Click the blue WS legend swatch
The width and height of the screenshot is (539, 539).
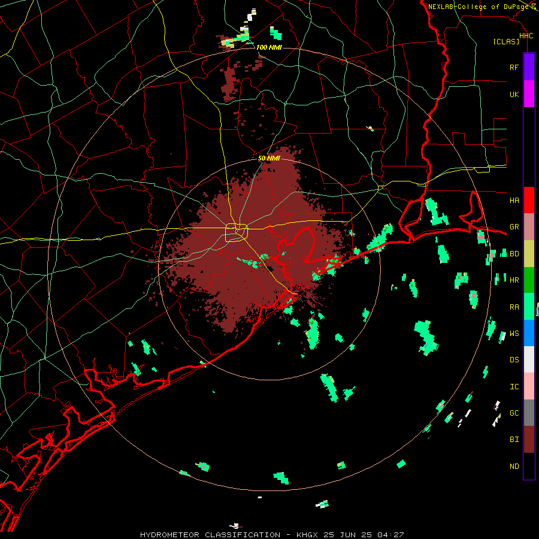pyautogui.click(x=529, y=333)
